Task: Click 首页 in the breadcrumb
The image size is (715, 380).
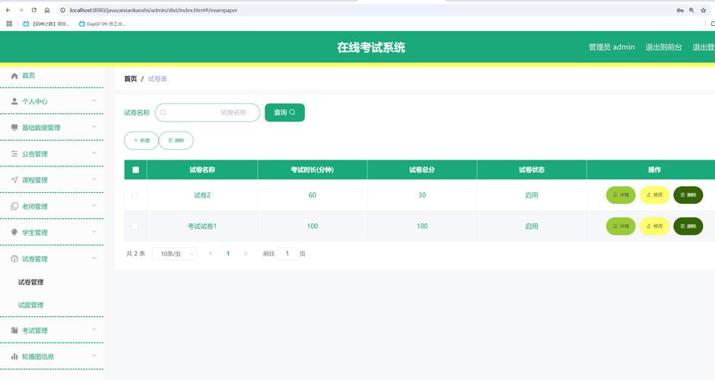Action: [130, 79]
